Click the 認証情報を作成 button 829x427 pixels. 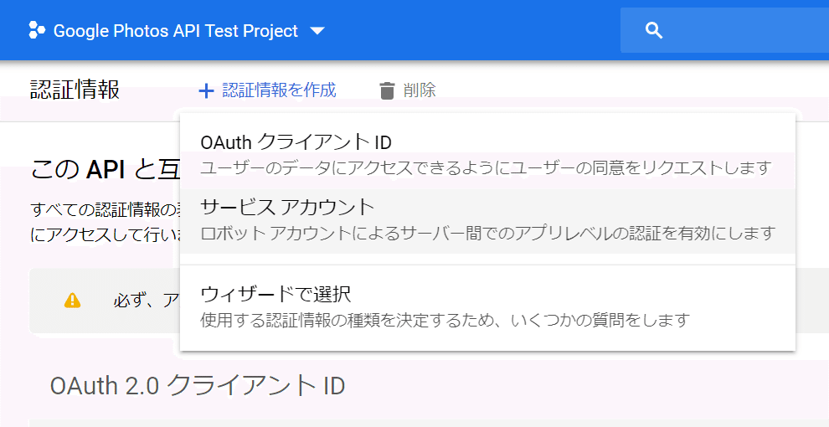click(267, 90)
